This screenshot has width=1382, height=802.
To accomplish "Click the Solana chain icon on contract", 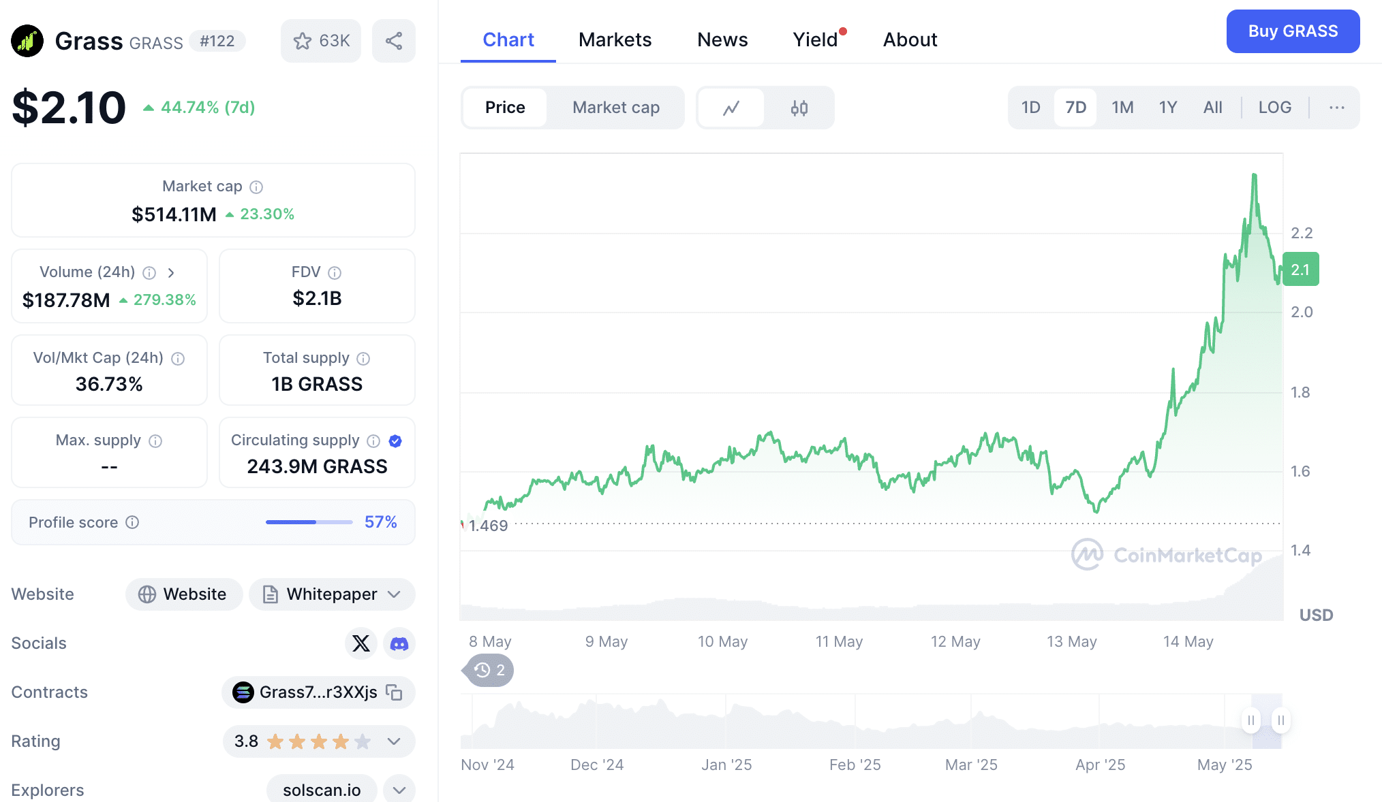I will click(243, 692).
